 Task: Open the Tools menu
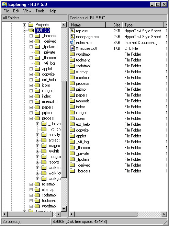pyautogui.click(x=40, y=11)
